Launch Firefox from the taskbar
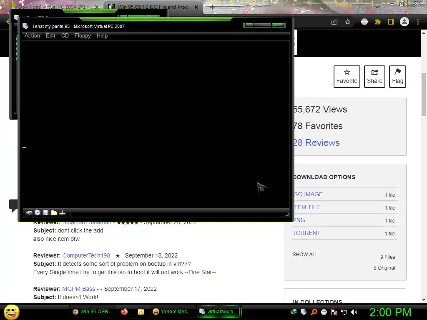The height and width of the screenshot is (320, 427). (124, 312)
